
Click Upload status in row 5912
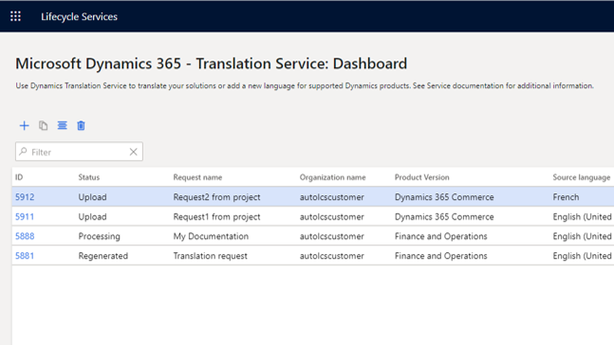tap(92, 197)
